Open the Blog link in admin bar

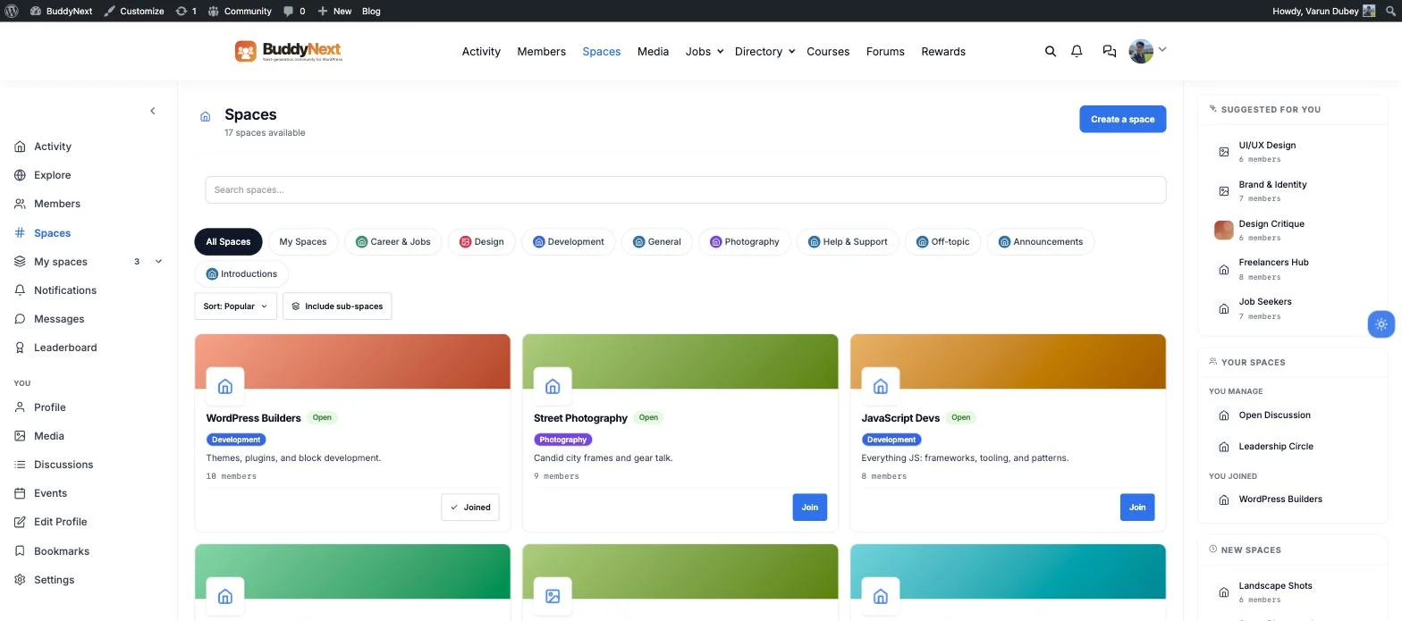(371, 11)
